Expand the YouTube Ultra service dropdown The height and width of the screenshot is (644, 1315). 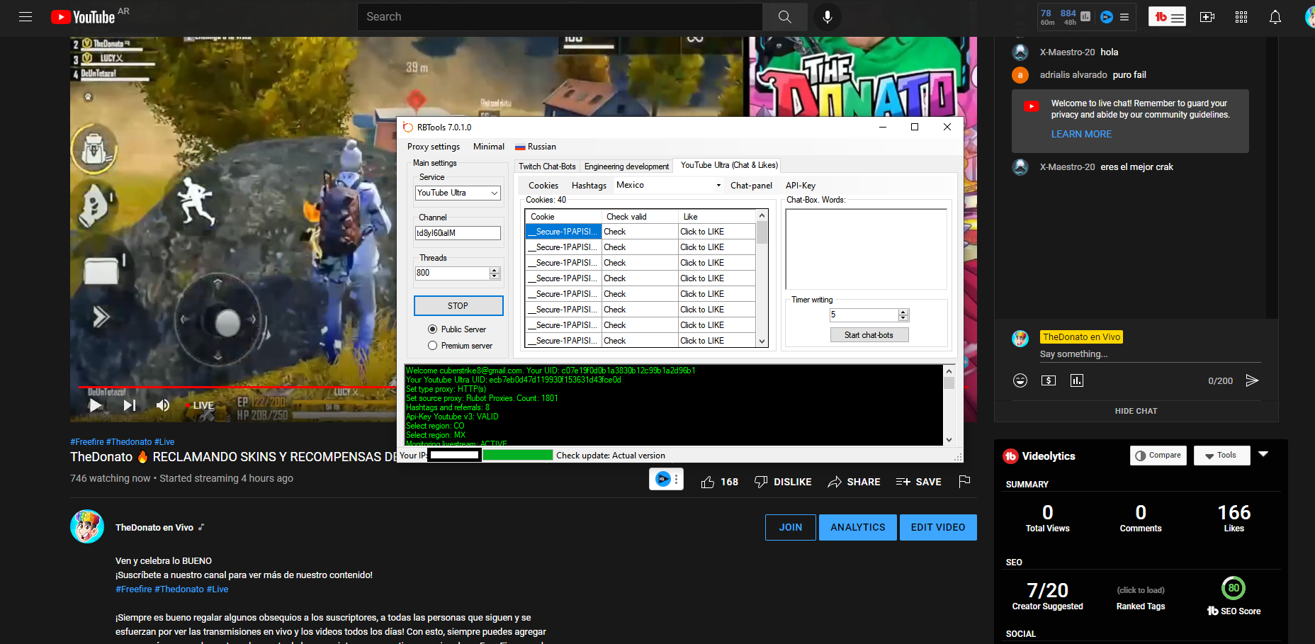pyautogui.click(x=494, y=193)
